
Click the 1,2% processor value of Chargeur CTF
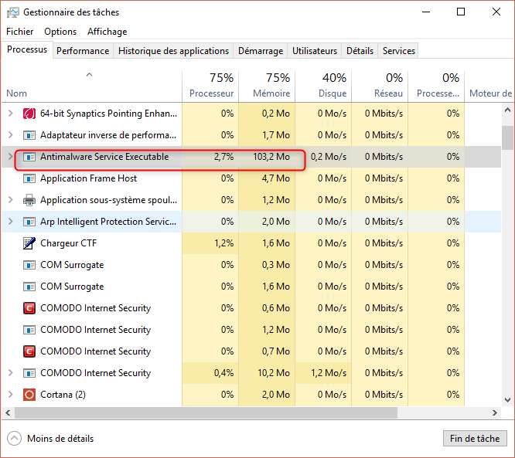pyautogui.click(x=223, y=243)
